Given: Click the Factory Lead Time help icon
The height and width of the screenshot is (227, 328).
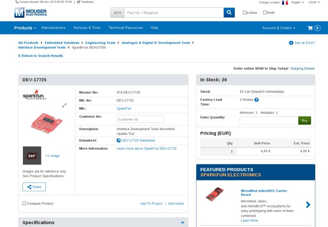Looking at the screenshot, I should pos(257,100).
